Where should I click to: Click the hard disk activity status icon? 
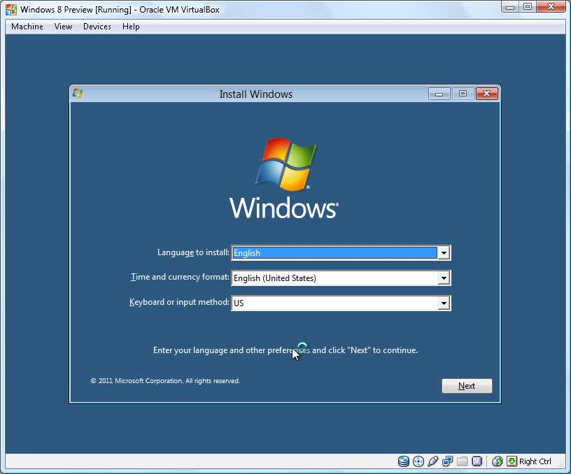(404, 461)
